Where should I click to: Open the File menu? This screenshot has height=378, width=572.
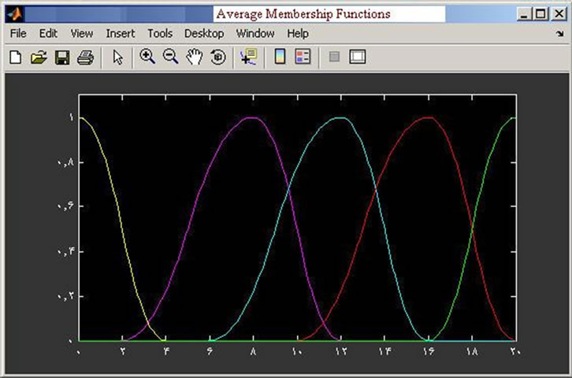(18, 34)
